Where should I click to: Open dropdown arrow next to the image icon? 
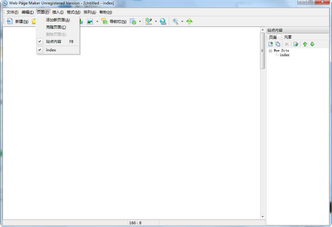(97, 21)
